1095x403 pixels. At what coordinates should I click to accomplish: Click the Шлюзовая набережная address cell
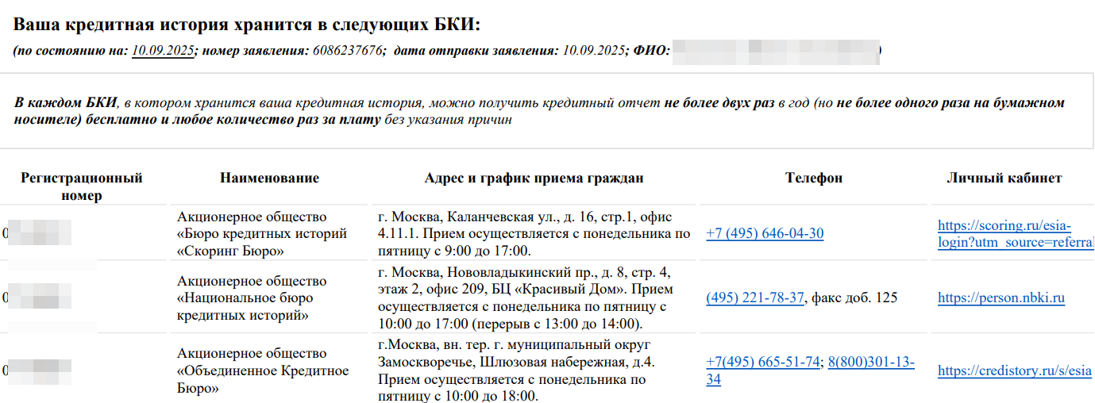point(517,370)
